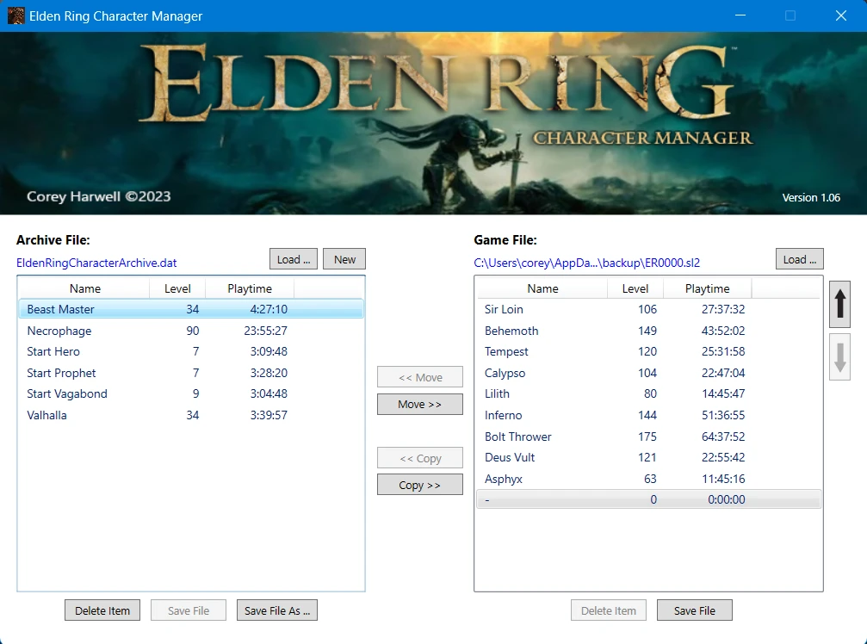The height and width of the screenshot is (644, 867).
Task: Click playtime 51:36:55 of Inferno
Action: [x=723, y=415]
